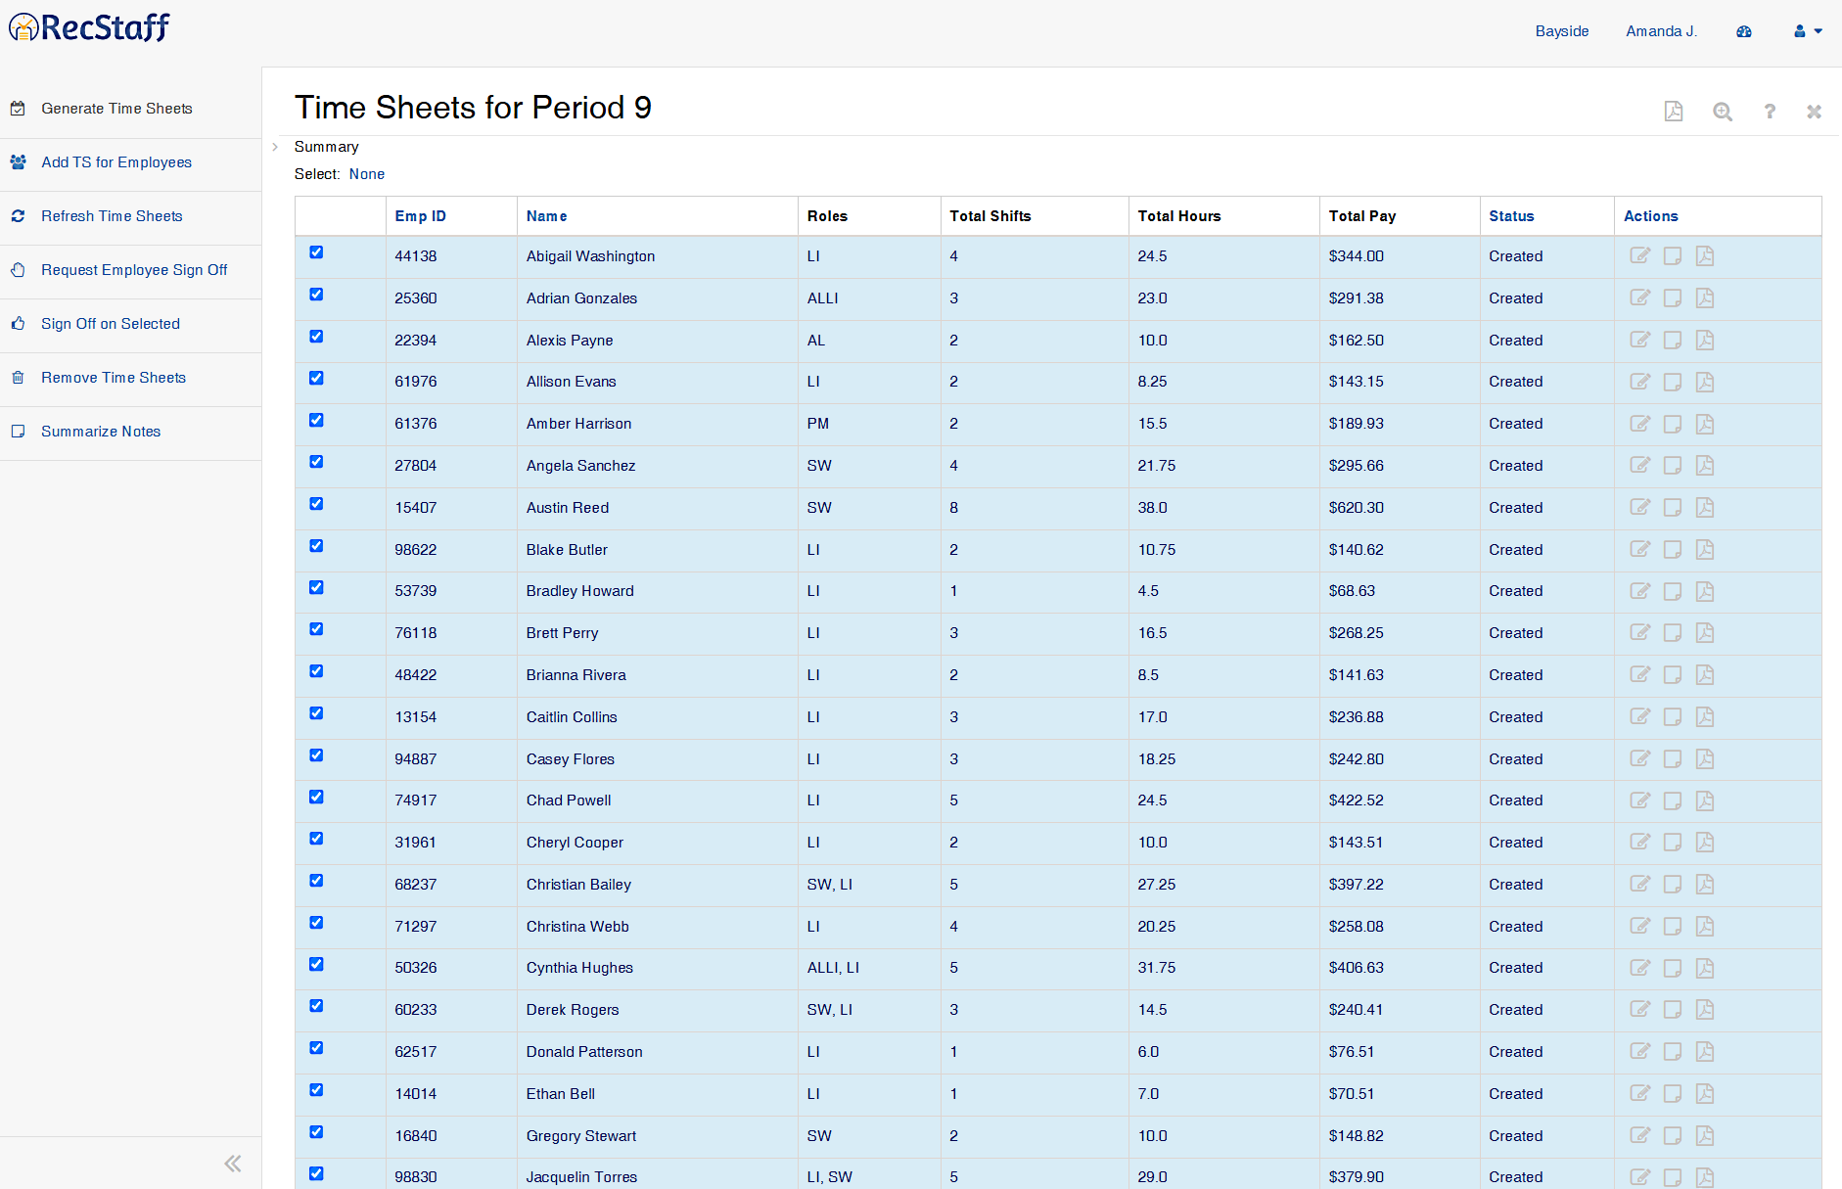Toggle checkbox for Austin Reed
1842x1189 pixels.
click(x=316, y=504)
